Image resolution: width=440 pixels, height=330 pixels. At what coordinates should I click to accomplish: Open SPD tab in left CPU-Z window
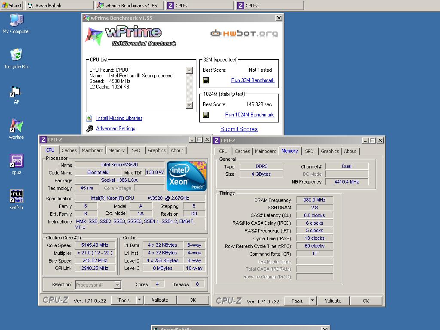(136, 150)
